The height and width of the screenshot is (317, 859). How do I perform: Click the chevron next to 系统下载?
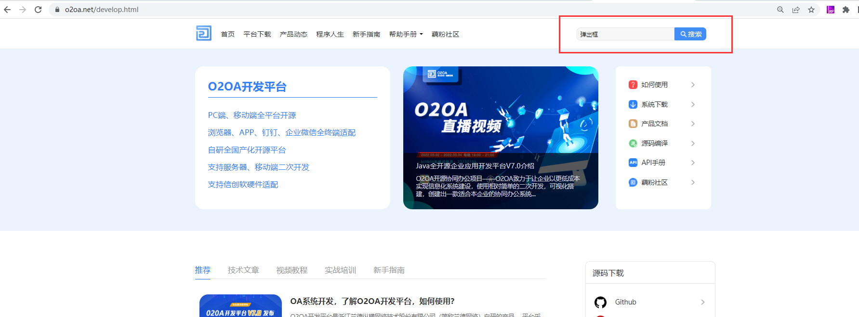coord(693,104)
